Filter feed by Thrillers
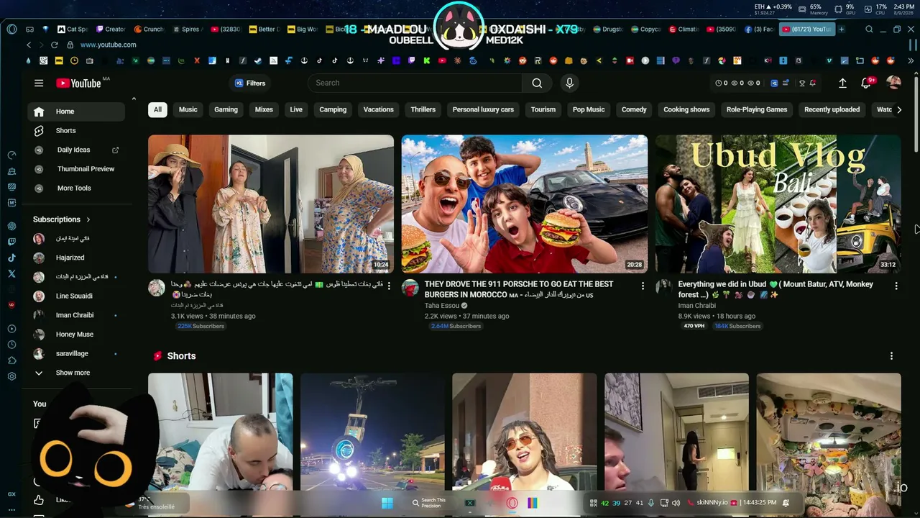920x518 pixels. tap(423, 109)
